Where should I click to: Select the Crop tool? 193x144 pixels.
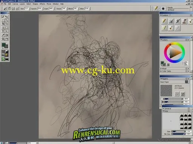3,24
